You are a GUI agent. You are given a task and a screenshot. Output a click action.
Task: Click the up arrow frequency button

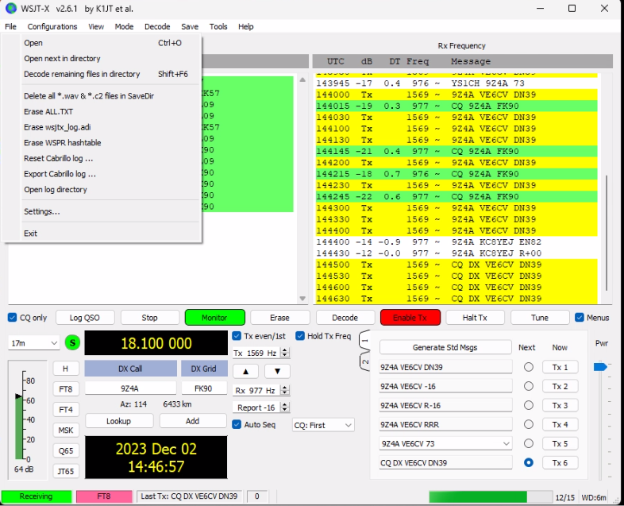[245, 371]
